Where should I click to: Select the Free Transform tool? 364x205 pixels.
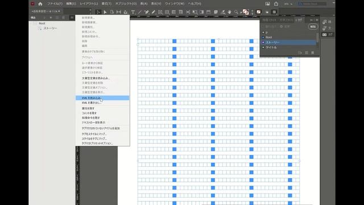[195, 12]
